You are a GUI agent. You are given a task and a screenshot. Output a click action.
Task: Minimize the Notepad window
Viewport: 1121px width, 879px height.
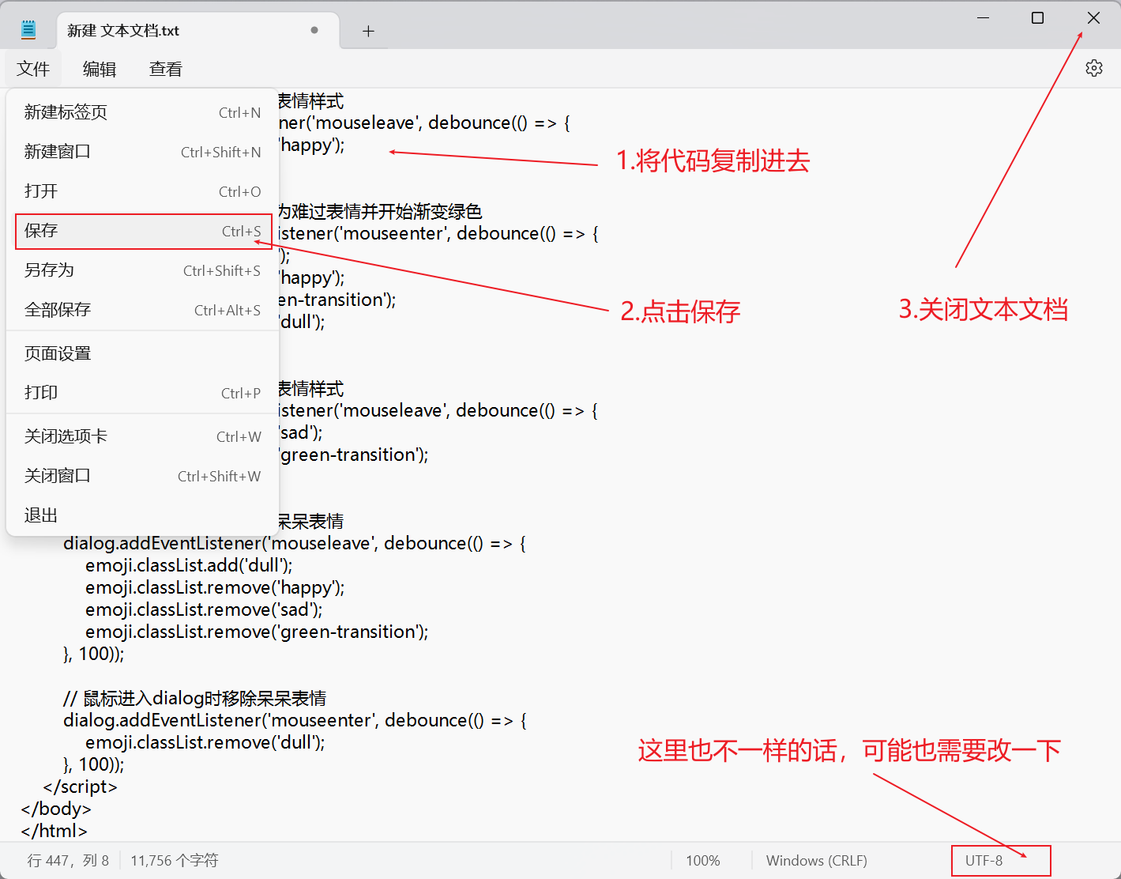[984, 17]
